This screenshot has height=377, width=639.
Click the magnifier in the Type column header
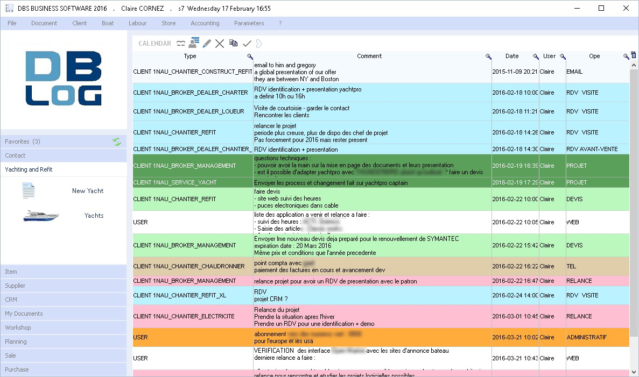tap(250, 56)
